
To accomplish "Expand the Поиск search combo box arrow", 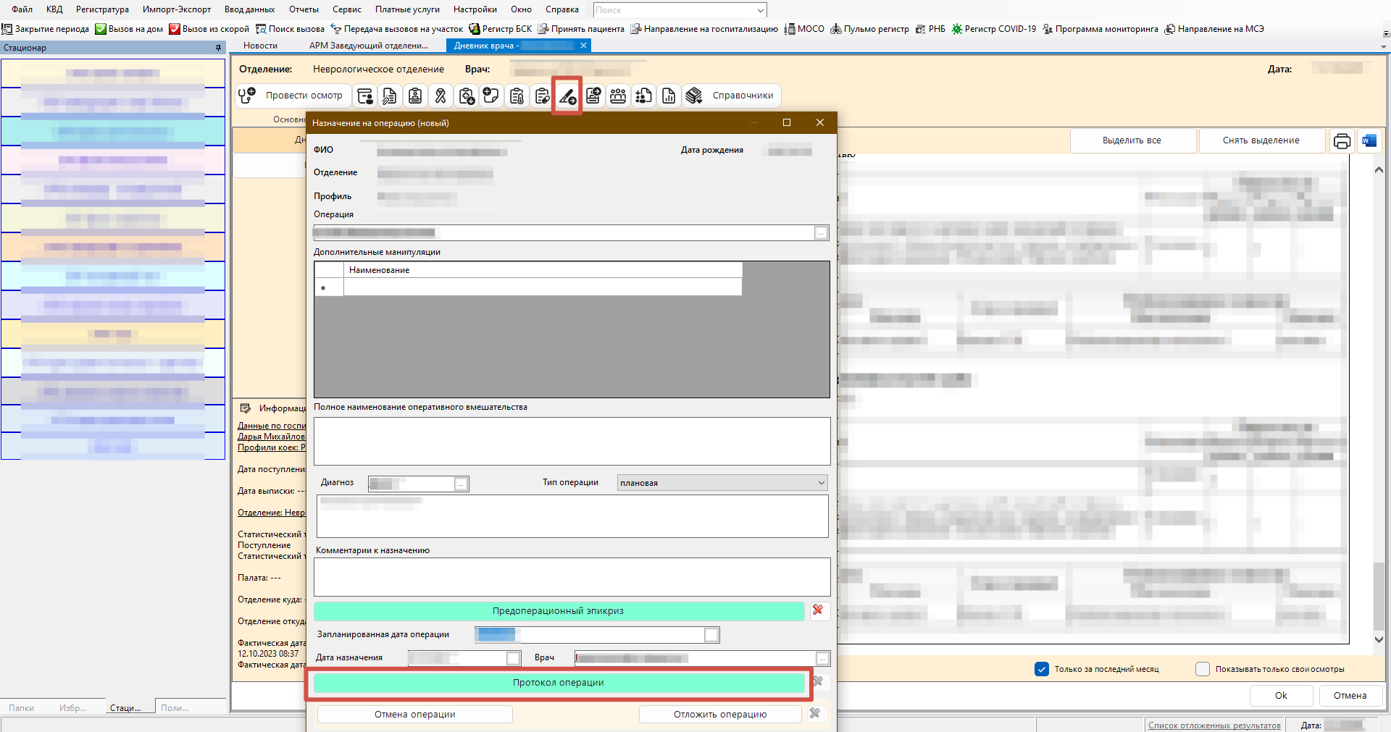I will click(760, 10).
